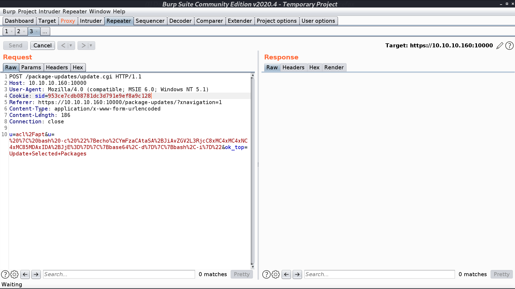Select Repeater sub-tab 2

[19, 32]
